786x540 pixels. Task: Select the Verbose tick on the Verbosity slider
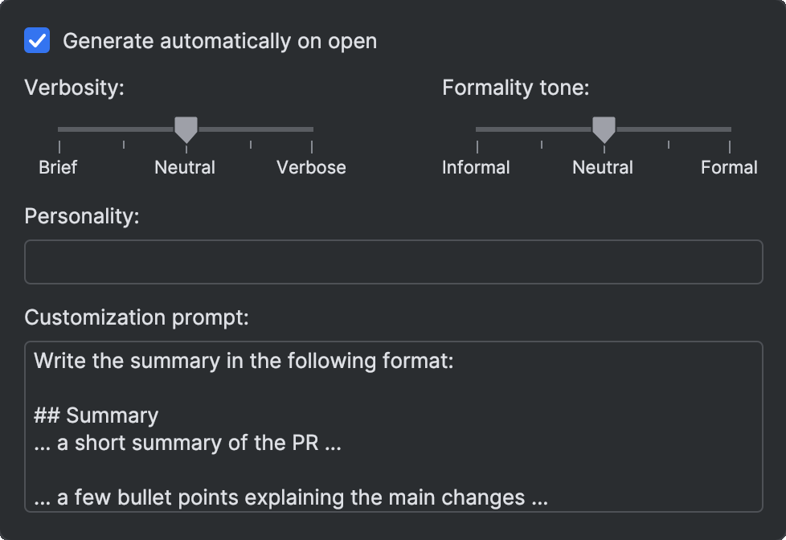(311, 145)
